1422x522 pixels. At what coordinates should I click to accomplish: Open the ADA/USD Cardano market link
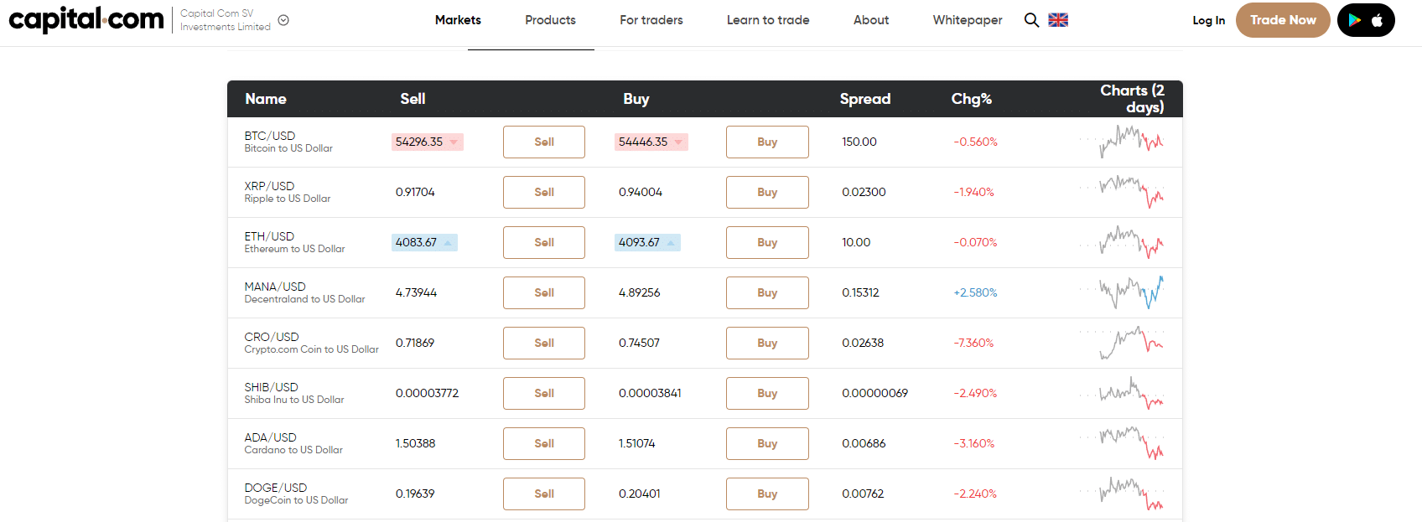point(293,443)
